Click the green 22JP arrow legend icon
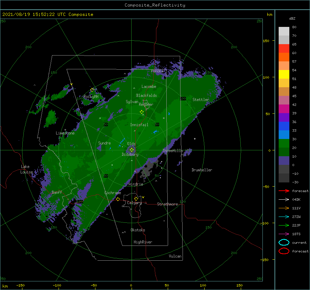Image resolution: width=310 pixels, height=290 pixels. point(284,225)
